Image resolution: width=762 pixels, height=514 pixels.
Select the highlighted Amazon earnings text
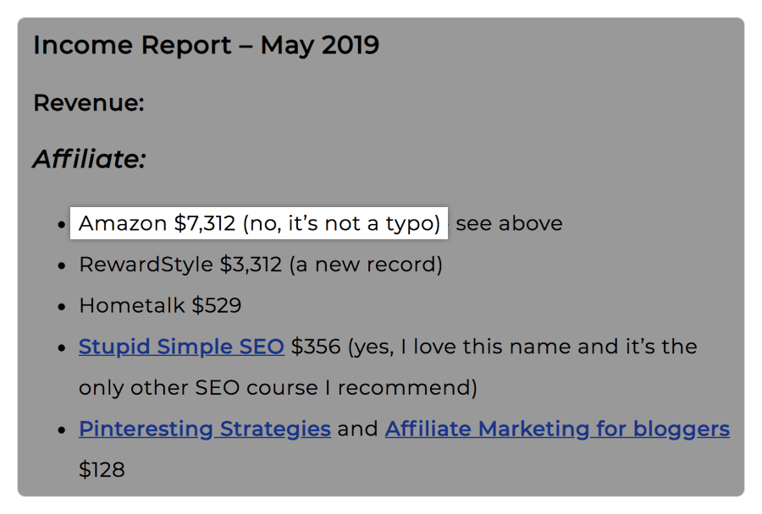[x=262, y=223]
